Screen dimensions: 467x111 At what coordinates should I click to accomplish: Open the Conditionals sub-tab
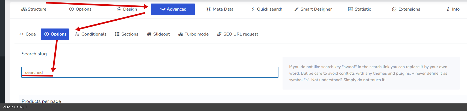click(91, 34)
